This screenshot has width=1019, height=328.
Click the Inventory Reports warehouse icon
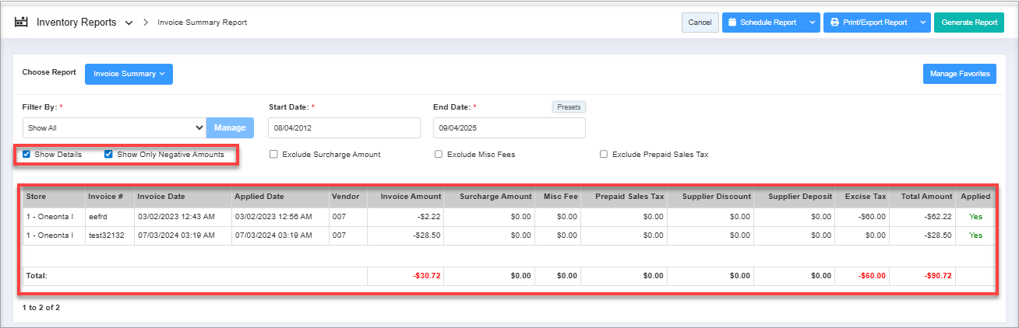point(21,23)
